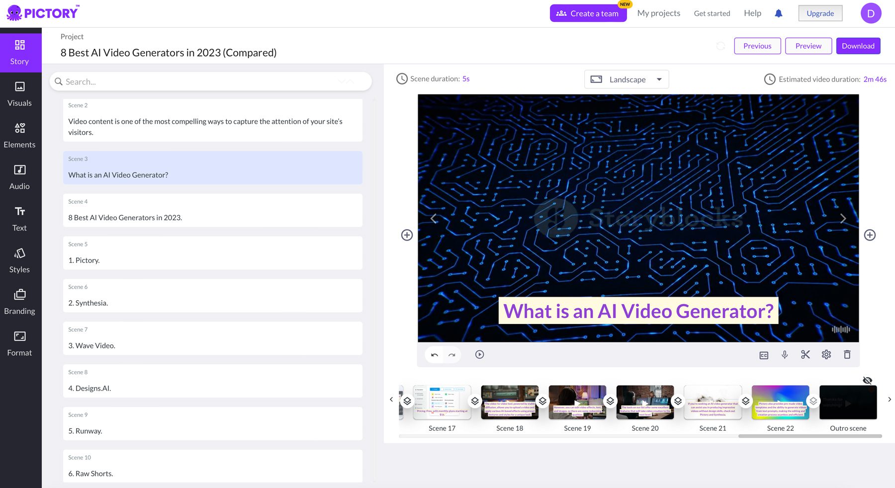Cut the current scene with the scissors tool
The image size is (895, 488).
coord(805,354)
